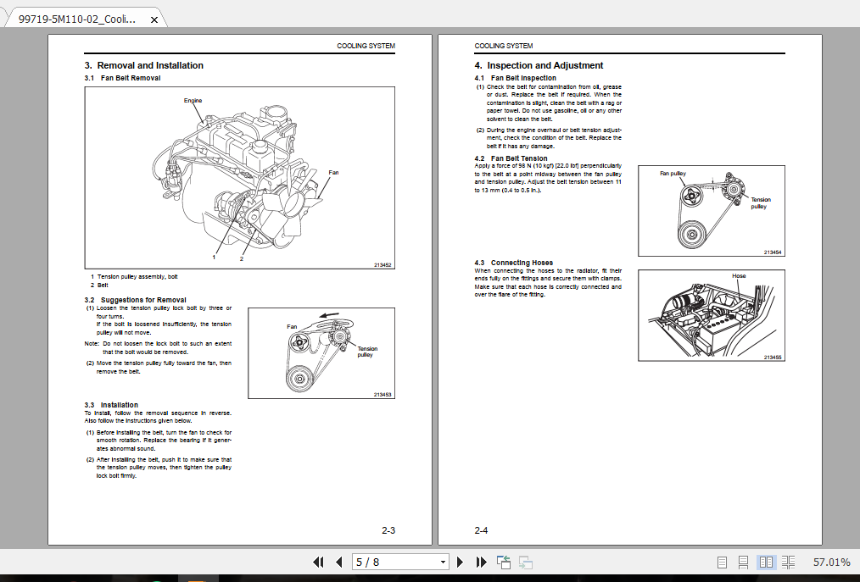Open the page number dropdown list
The width and height of the screenshot is (860, 582).
coord(443,562)
